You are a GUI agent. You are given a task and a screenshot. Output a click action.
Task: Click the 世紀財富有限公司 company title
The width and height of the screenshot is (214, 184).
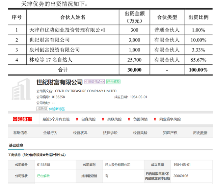click(x=60, y=82)
